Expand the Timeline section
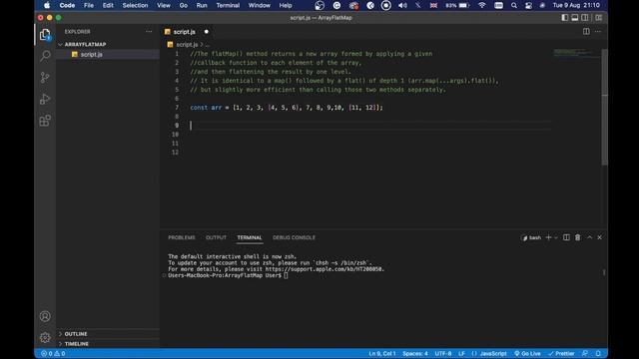 [x=77, y=343]
